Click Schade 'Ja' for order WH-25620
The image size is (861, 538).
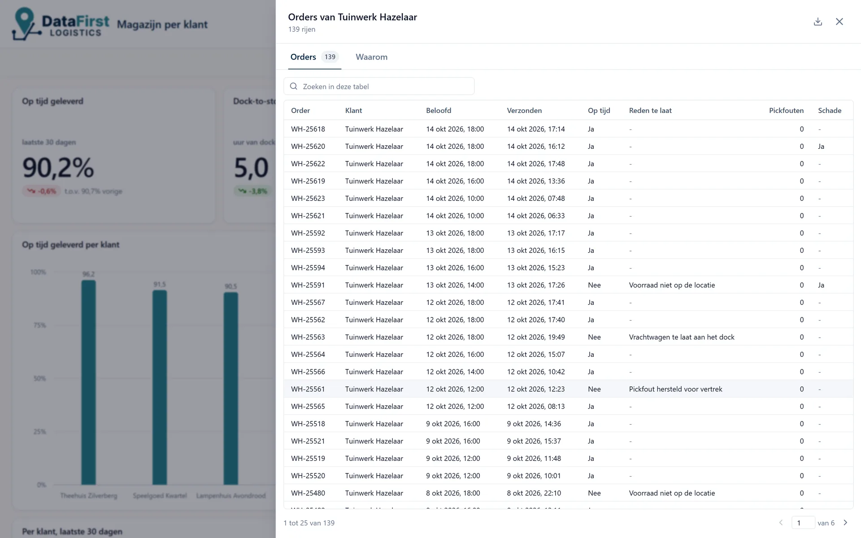(x=821, y=146)
